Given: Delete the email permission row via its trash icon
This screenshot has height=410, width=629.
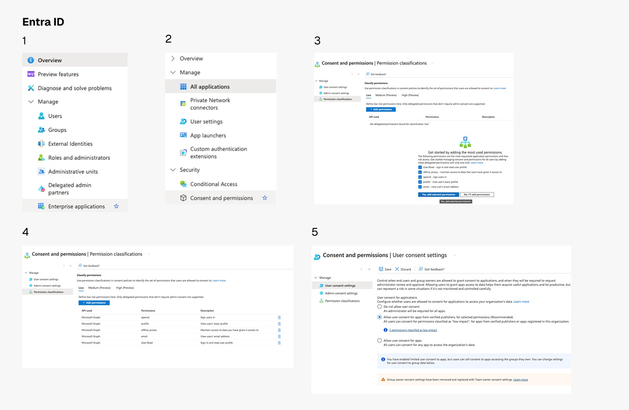Looking at the screenshot, I should [280, 337].
